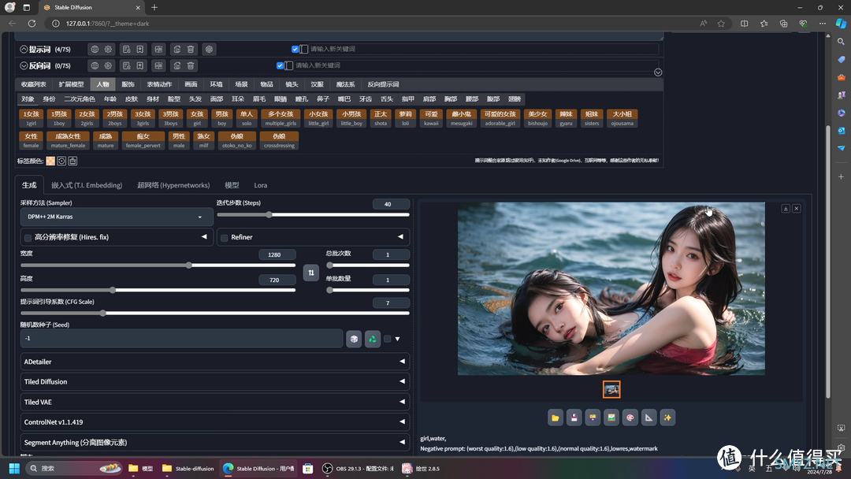Screen dimensions: 851x479
Task: Expand the 反向词 section with its circle arrow
Action: coord(24,65)
